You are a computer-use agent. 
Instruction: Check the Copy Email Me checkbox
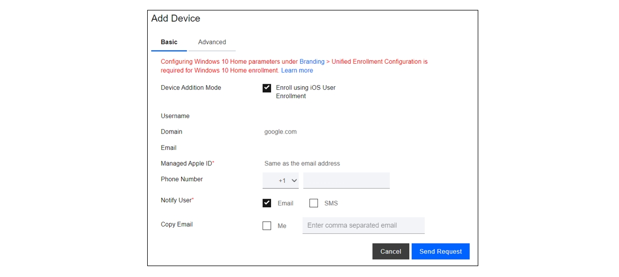(267, 226)
